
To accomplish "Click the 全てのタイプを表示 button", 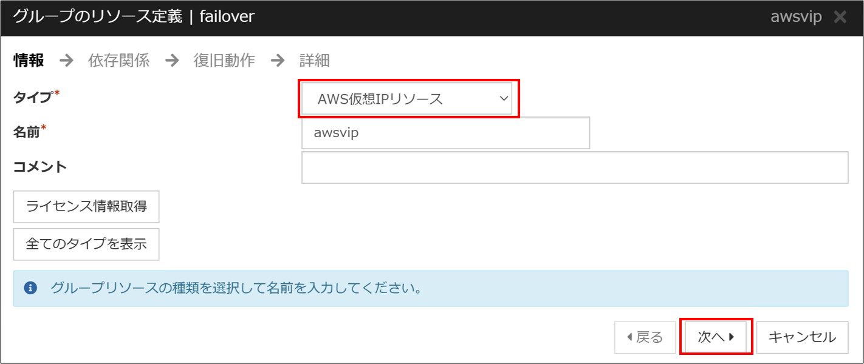I will (86, 244).
